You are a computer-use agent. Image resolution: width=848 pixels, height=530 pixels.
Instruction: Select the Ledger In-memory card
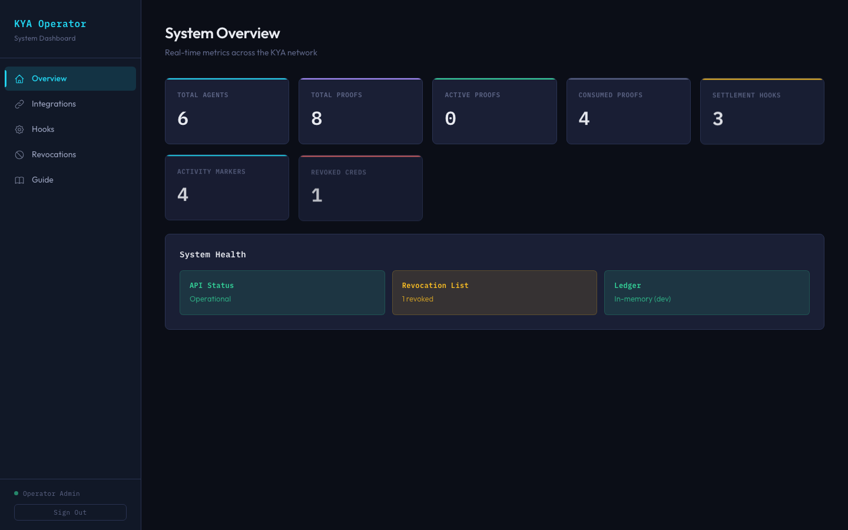(x=707, y=292)
